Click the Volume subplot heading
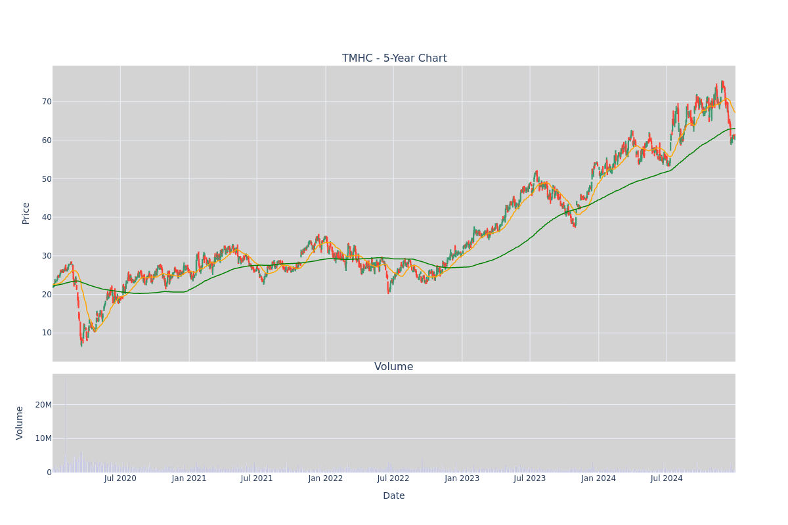788x525 pixels. (394, 367)
